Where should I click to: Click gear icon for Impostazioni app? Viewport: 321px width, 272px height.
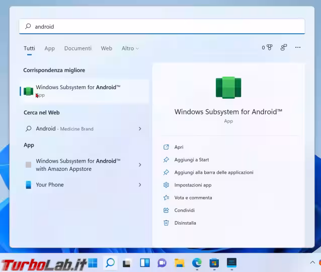166,185
